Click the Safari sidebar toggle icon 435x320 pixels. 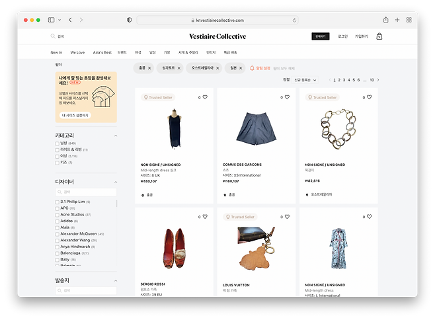(x=51, y=20)
